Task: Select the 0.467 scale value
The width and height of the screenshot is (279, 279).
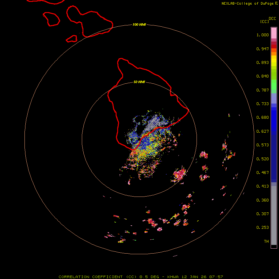Action: (x=263, y=173)
